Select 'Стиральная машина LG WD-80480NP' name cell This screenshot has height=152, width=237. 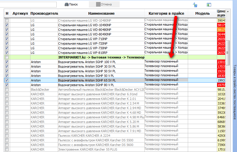[x=101, y=30]
